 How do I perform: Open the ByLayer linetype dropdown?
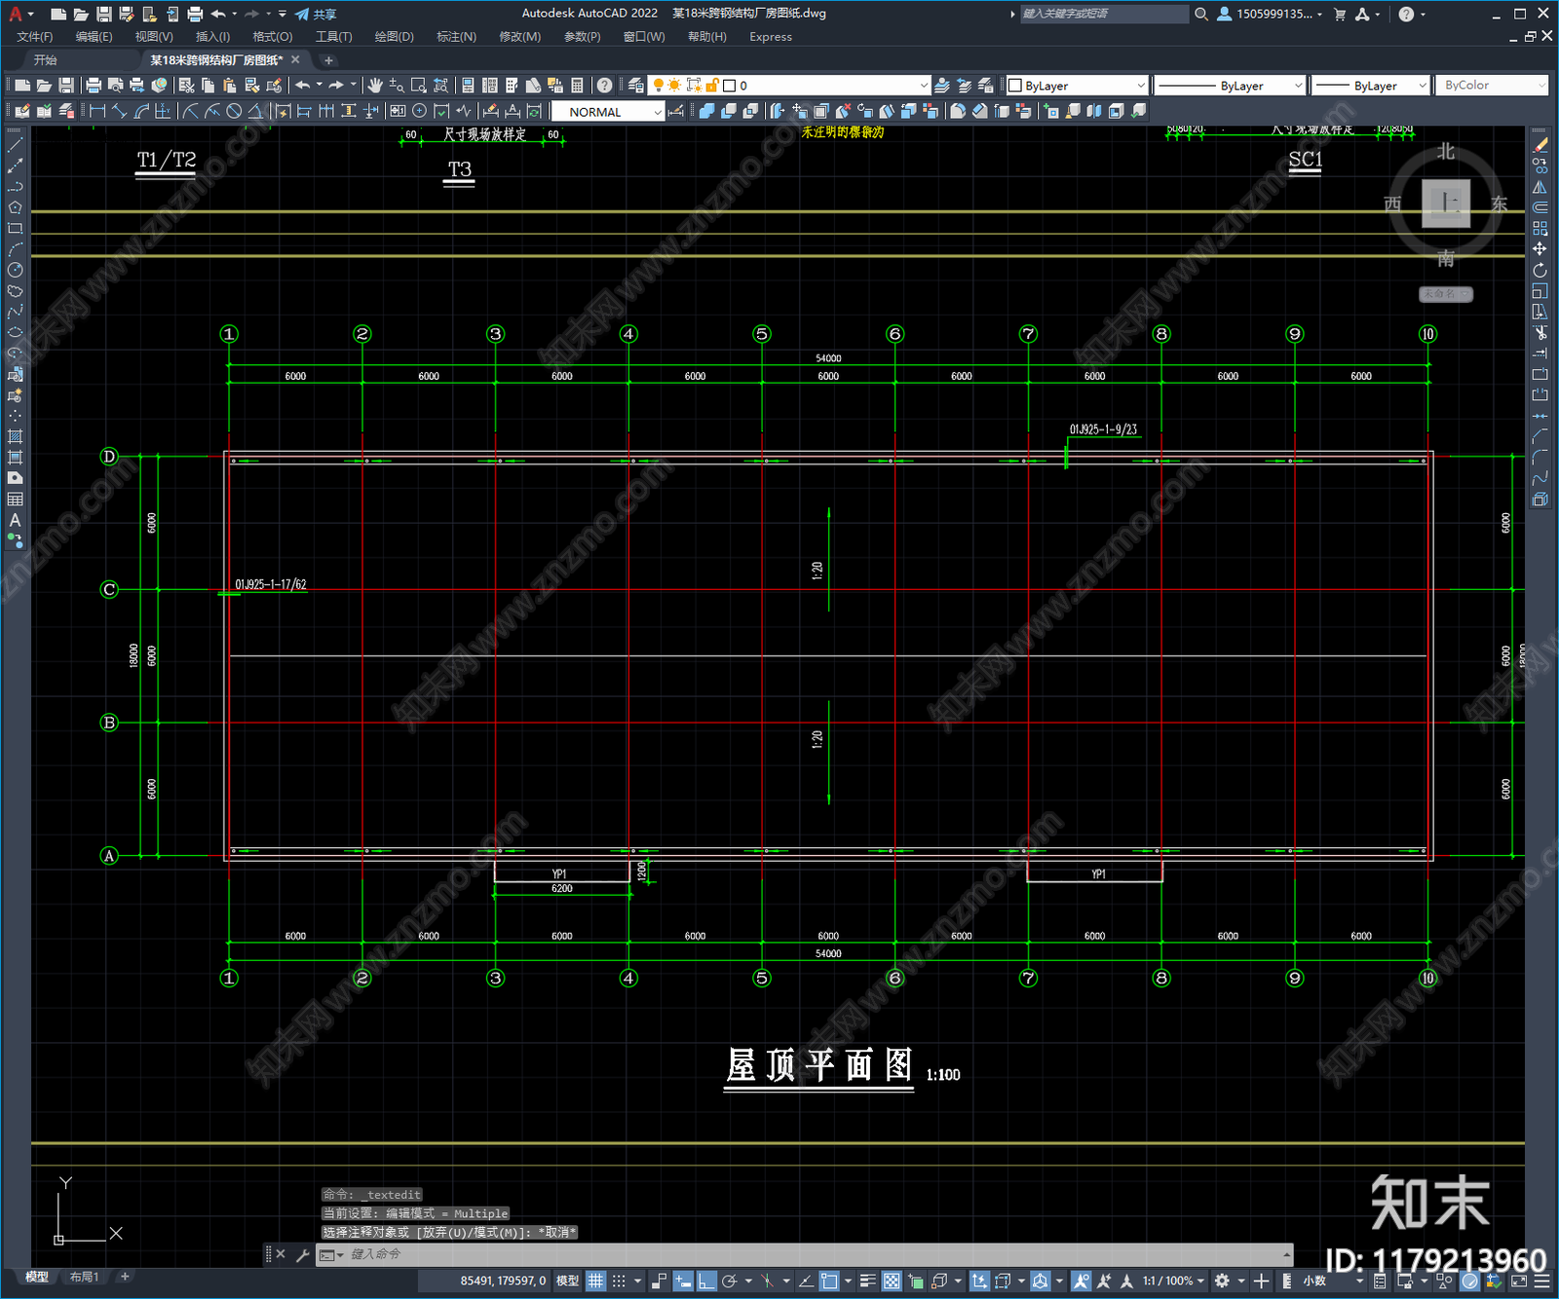pyautogui.click(x=1298, y=86)
